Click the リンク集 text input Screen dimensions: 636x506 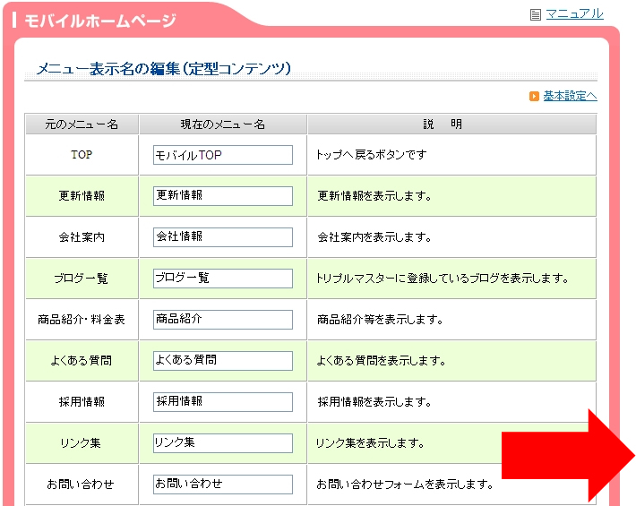tap(223, 443)
